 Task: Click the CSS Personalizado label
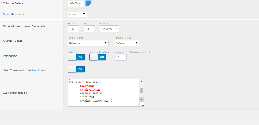click(15, 93)
